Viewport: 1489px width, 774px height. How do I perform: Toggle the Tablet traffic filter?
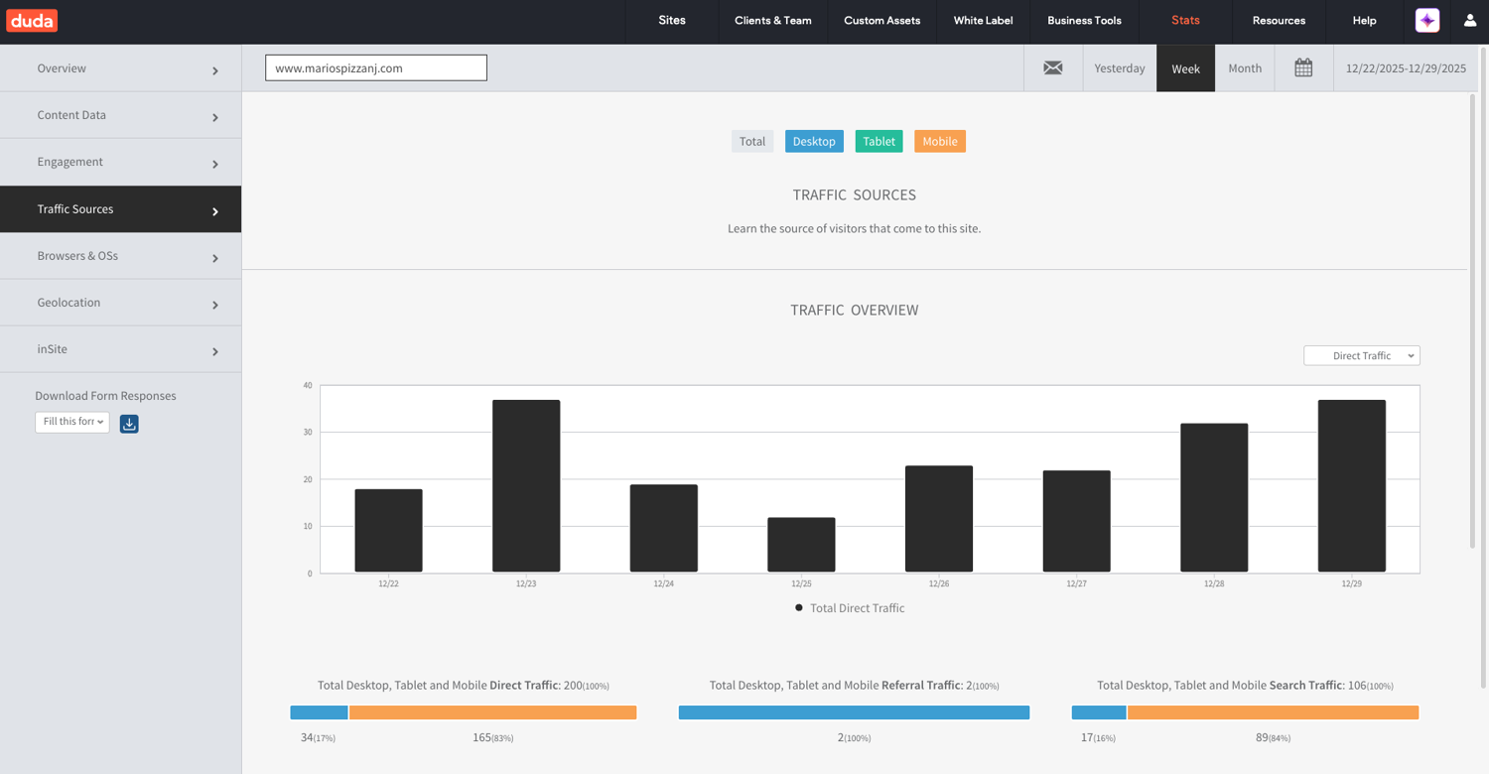click(879, 142)
